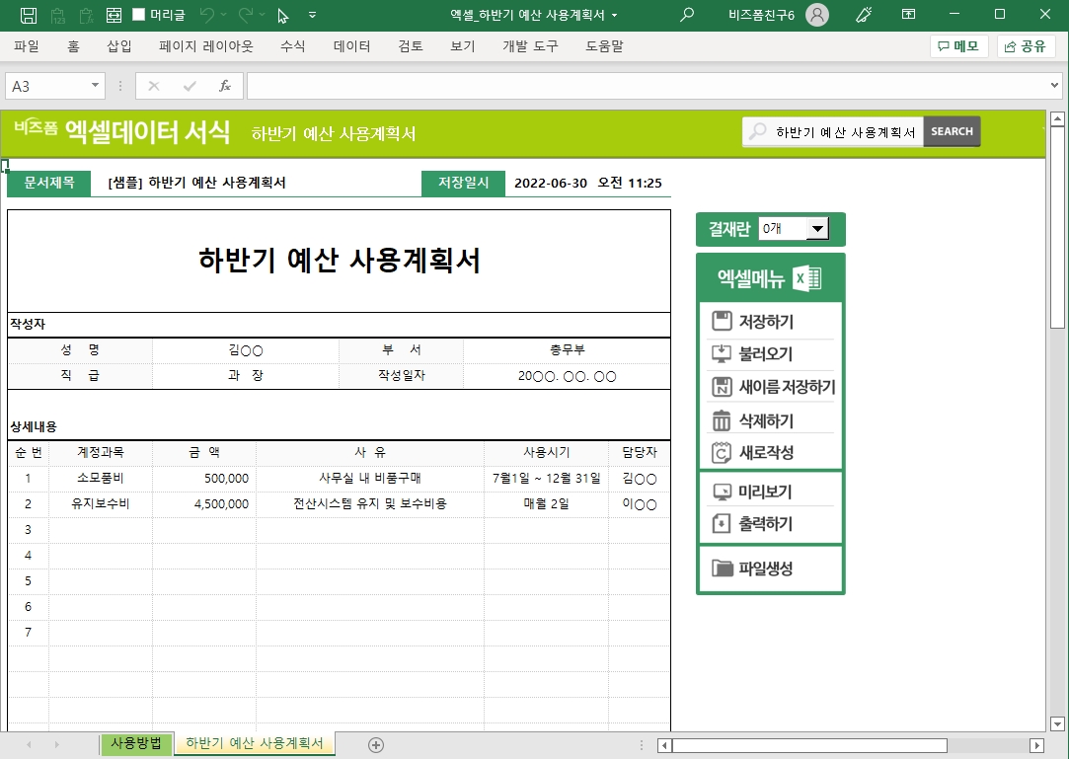Expand the 결재란 dropdown showing 0개
The height and width of the screenshot is (759, 1069).
point(816,229)
